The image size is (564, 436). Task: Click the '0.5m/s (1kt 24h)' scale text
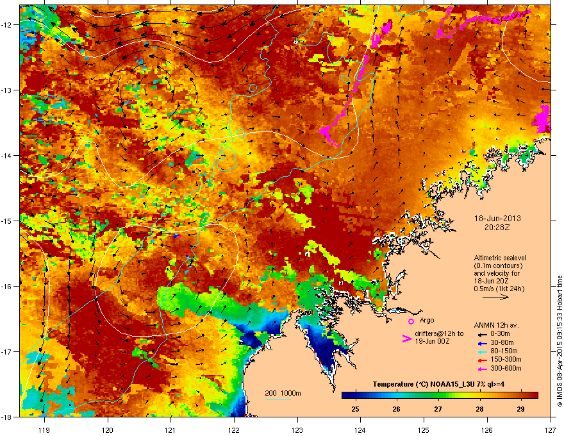click(499, 289)
